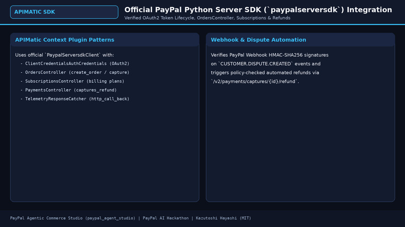Select the ClientCredentialsAuthCredentials (OAuth2) bullet
Viewport: 405px width, 227px height.
point(75,64)
